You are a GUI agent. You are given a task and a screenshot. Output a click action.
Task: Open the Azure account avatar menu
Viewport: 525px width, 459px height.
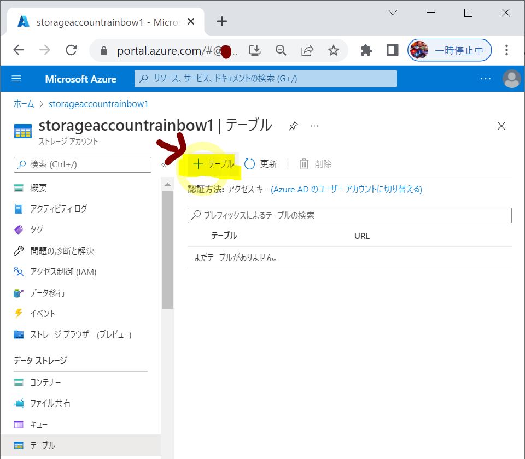512,79
